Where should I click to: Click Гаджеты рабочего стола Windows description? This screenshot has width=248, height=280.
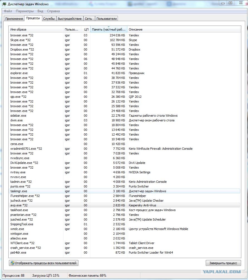coord(153,116)
